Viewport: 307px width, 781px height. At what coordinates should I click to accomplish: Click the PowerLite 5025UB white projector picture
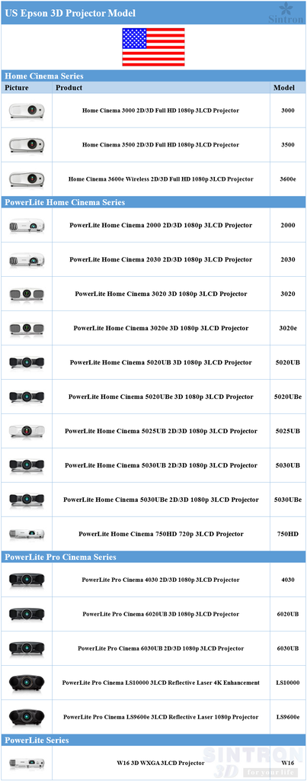[27, 431]
